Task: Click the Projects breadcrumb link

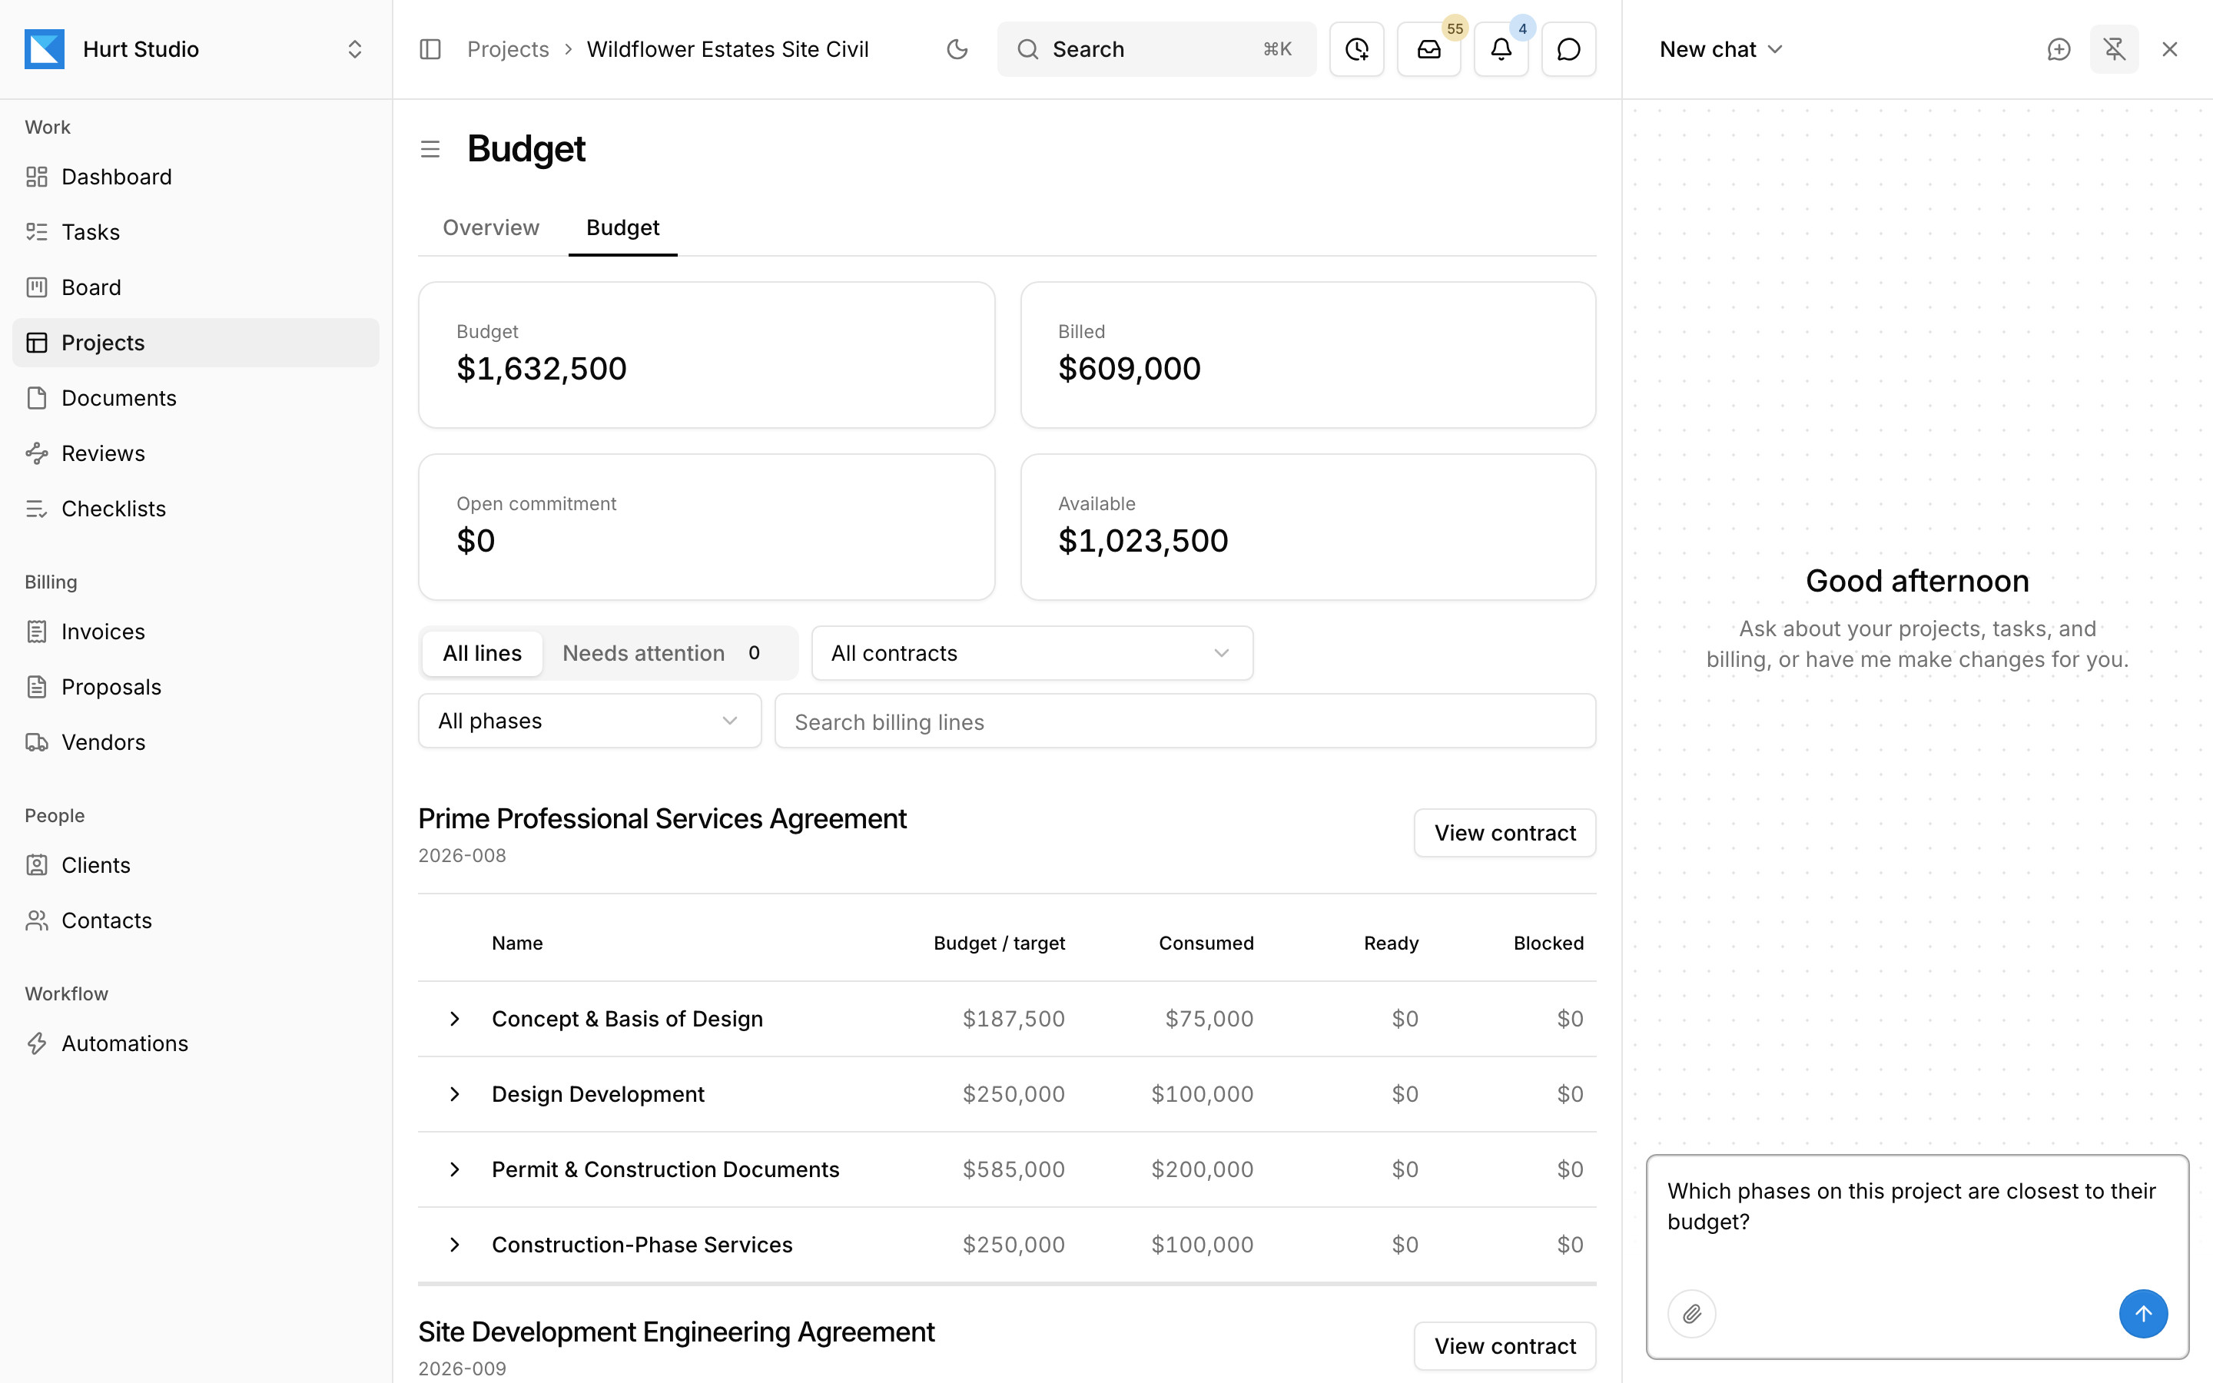Action: [x=507, y=49]
